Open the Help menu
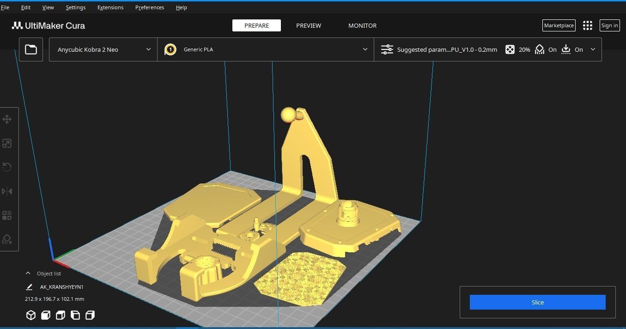 182,7
